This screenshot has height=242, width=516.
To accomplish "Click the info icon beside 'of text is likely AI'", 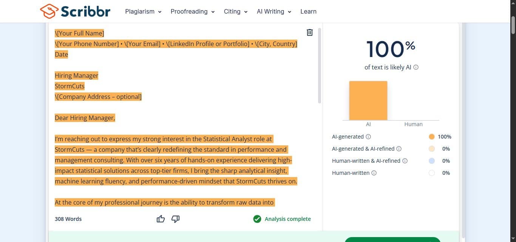I will [416, 67].
